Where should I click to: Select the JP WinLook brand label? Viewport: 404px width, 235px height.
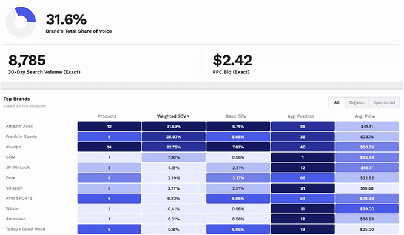(18, 167)
